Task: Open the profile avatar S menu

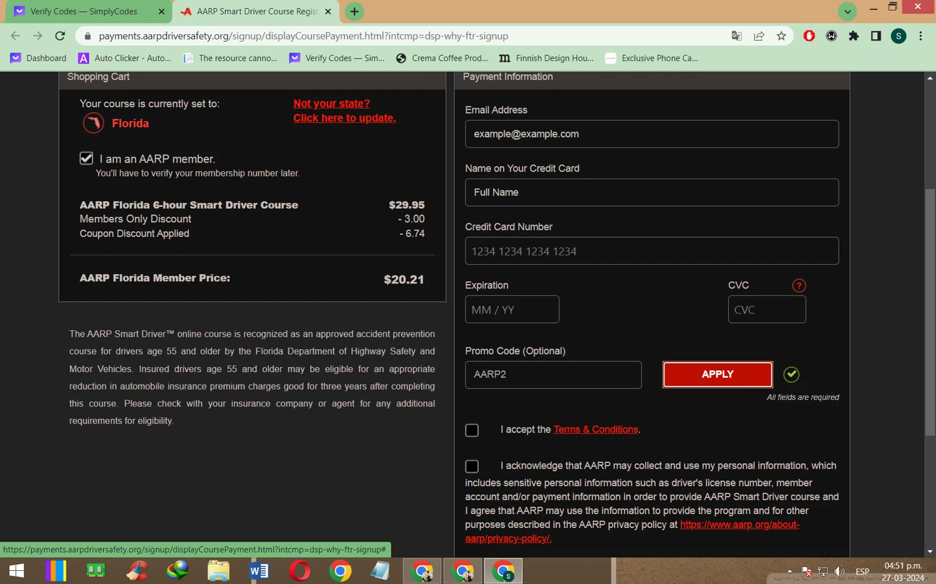Action: [899, 36]
